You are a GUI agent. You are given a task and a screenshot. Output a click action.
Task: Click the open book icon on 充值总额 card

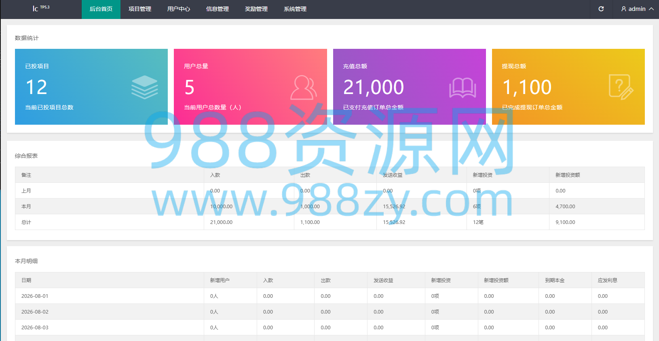click(463, 88)
